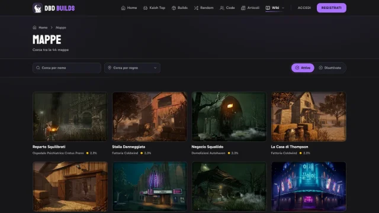
Task: Go to the Builds section
Action: coord(179,8)
